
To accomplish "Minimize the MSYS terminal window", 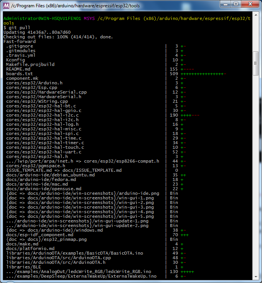I will [x=226, y=4].
